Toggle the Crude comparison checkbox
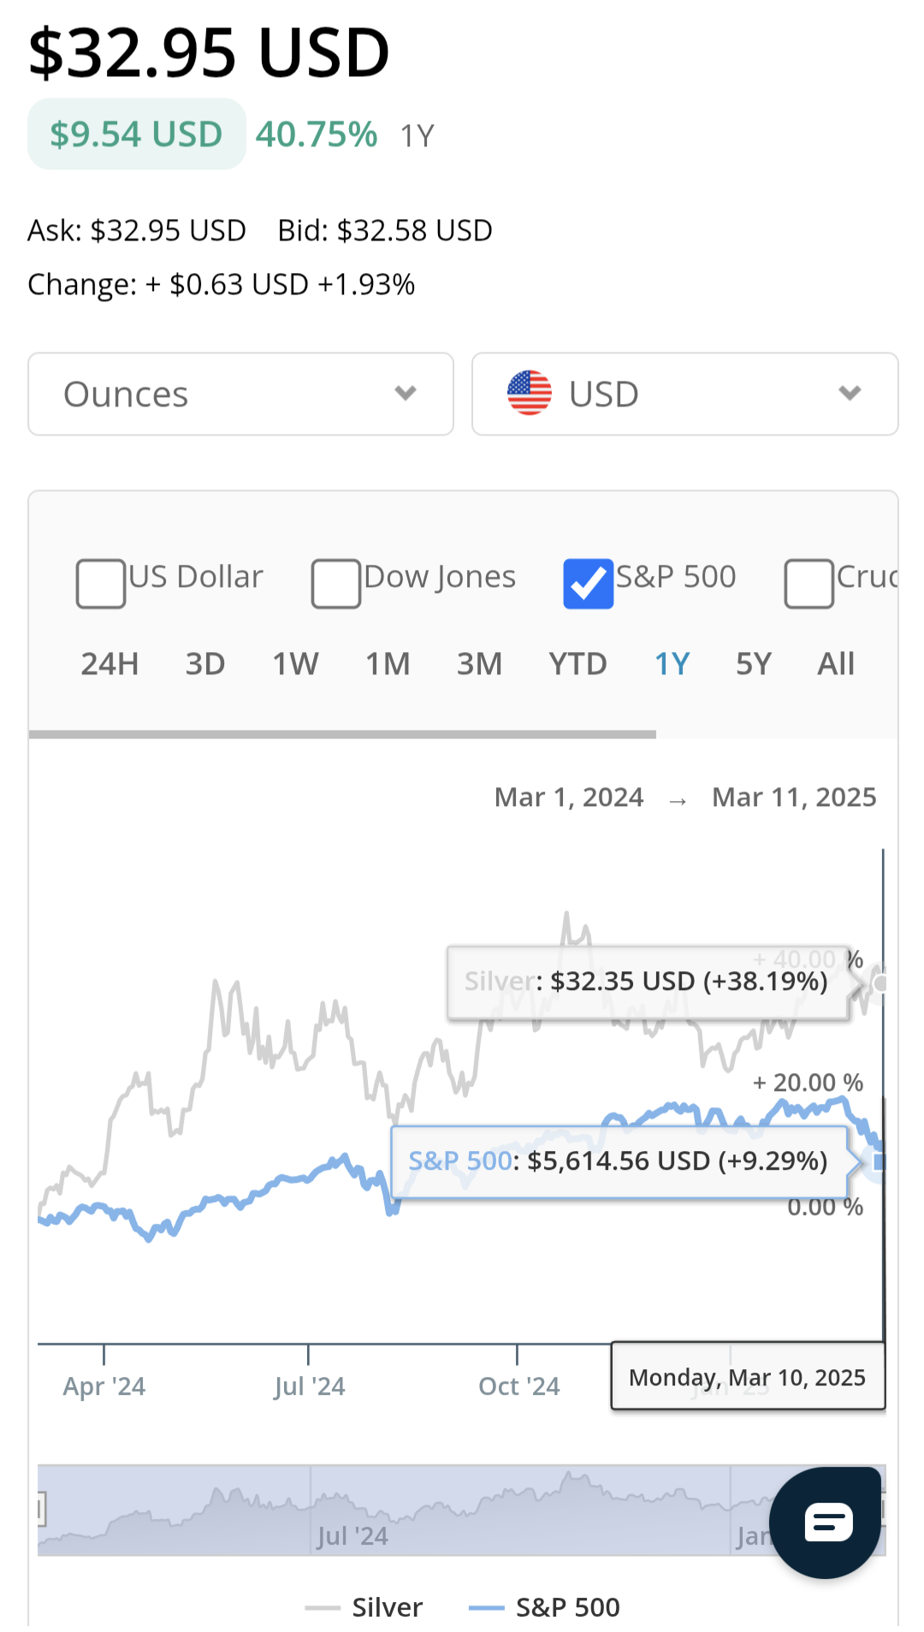 [808, 584]
